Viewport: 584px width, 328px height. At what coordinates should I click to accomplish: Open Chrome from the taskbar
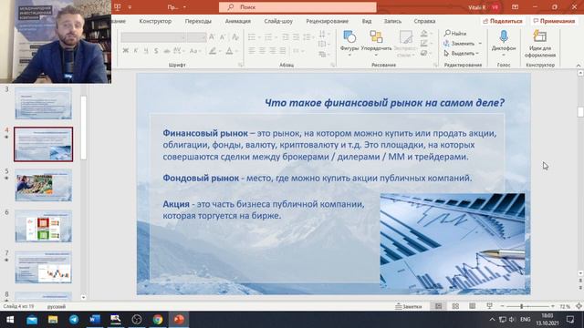pyautogui.click(x=158, y=320)
